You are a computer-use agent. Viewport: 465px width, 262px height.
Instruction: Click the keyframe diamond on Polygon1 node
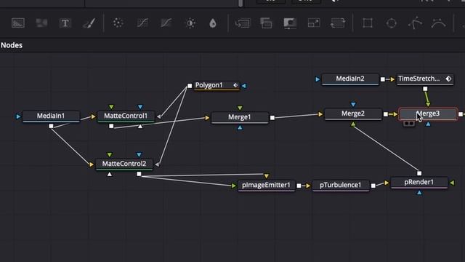[x=235, y=85]
